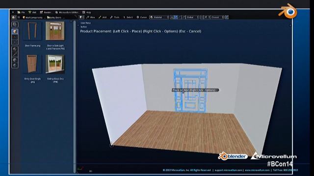Click the 'Place on Wall' tooltip label
Screen dimensions: 314x176
pyautogui.click(x=195, y=90)
